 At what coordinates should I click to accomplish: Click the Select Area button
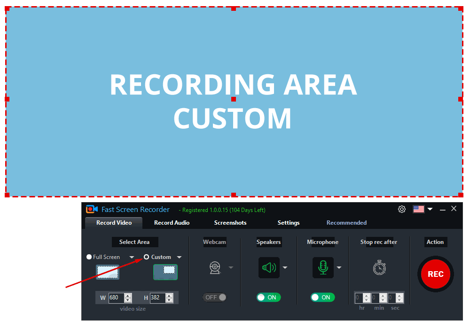(x=135, y=242)
